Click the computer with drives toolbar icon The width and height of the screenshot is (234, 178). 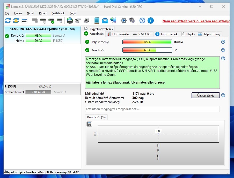86,21
